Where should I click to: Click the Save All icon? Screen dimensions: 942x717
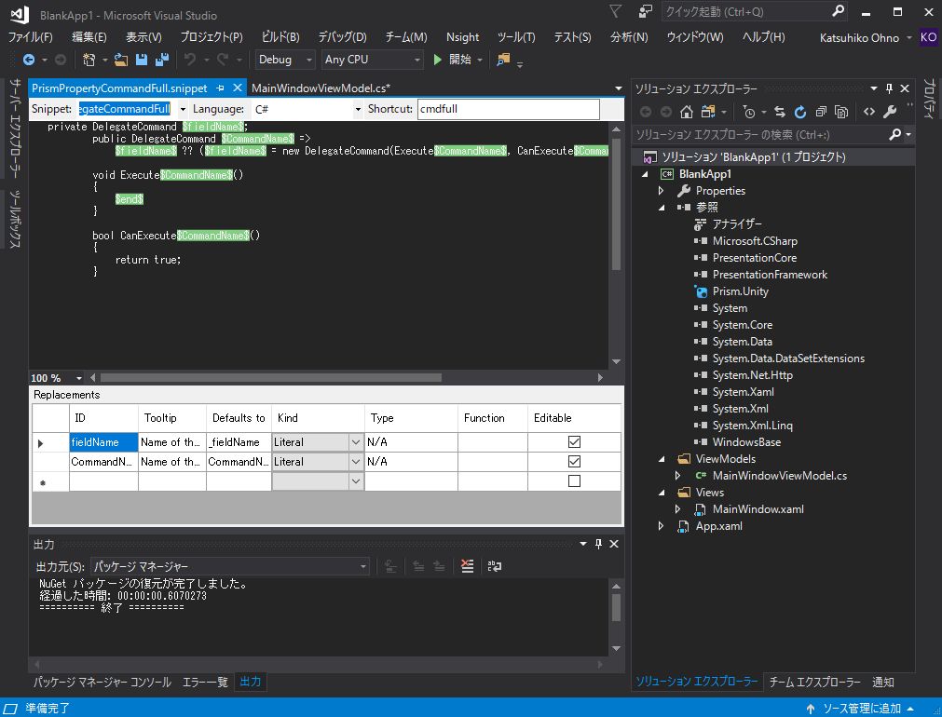point(161,60)
